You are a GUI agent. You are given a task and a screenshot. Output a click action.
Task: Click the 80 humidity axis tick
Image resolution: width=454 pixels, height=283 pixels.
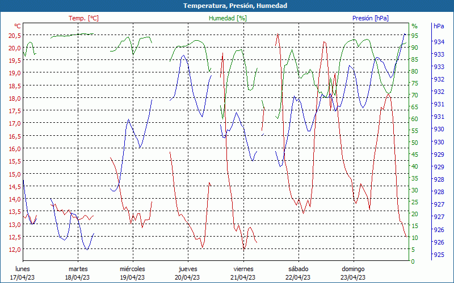[415, 71]
